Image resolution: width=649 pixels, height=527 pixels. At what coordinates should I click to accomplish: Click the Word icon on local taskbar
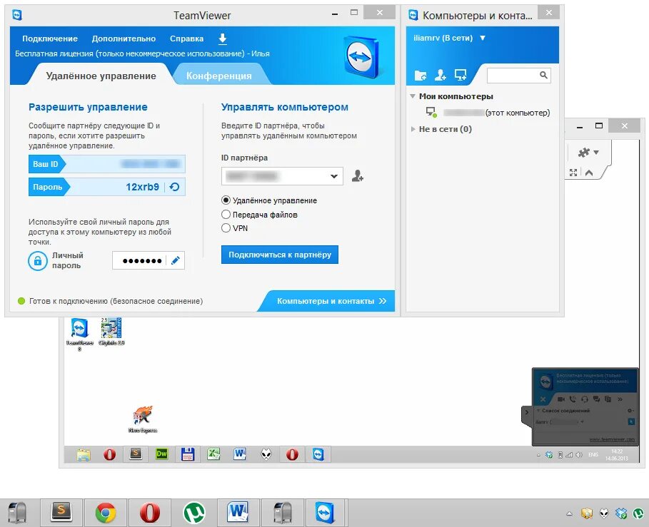point(238,513)
